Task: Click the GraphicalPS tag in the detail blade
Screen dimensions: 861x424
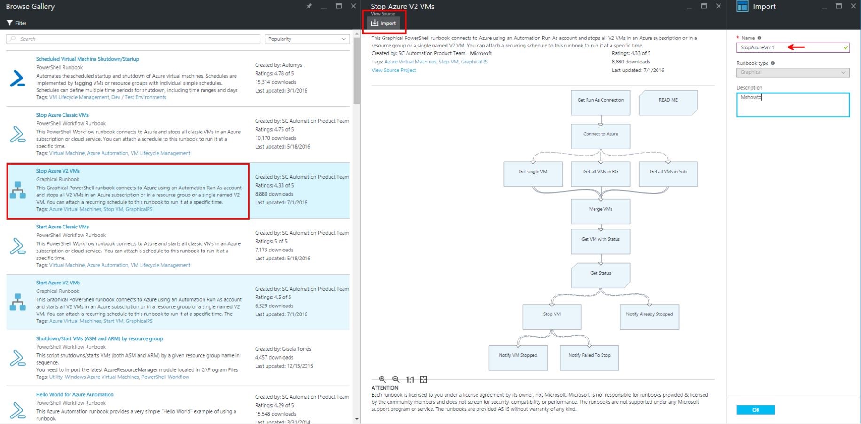Action: tap(474, 62)
